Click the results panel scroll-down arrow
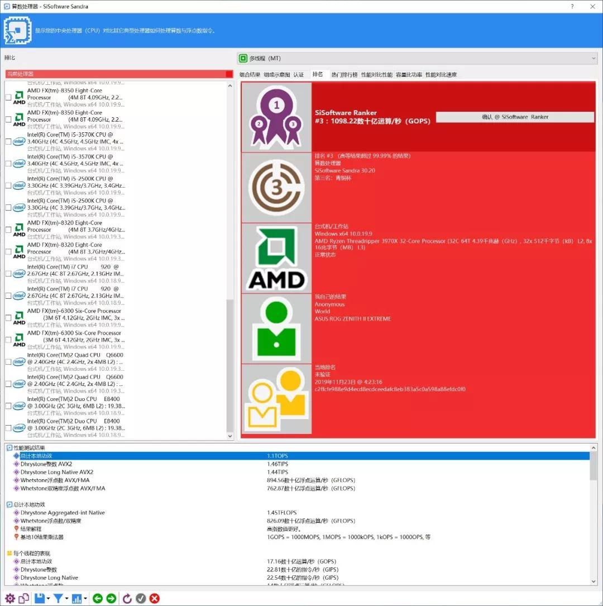This screenshot has height=606, width=603. click(594, 581)
